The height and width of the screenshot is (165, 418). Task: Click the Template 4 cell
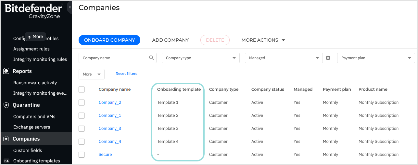168,141
